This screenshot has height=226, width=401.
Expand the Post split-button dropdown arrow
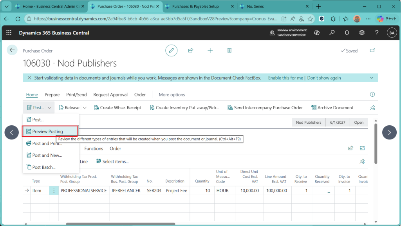[50, 108]
